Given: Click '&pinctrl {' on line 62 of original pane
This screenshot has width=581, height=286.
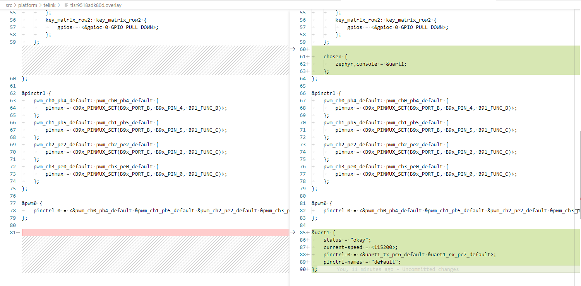Looking at the screenshot, I should pos(36,93).
